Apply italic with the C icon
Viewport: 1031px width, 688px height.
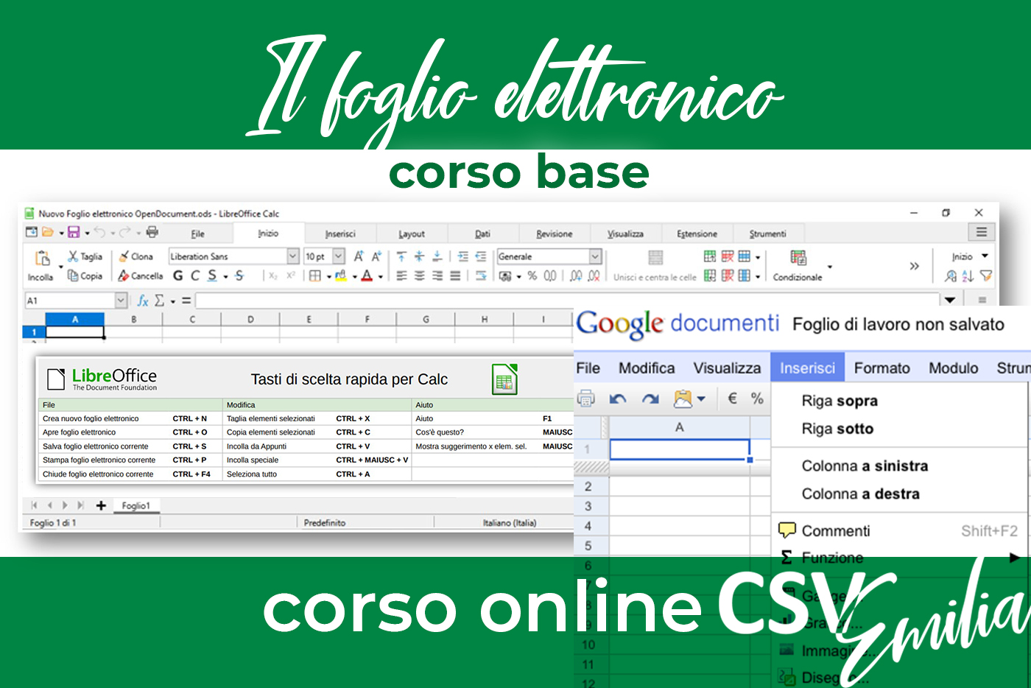pos(195,275)
